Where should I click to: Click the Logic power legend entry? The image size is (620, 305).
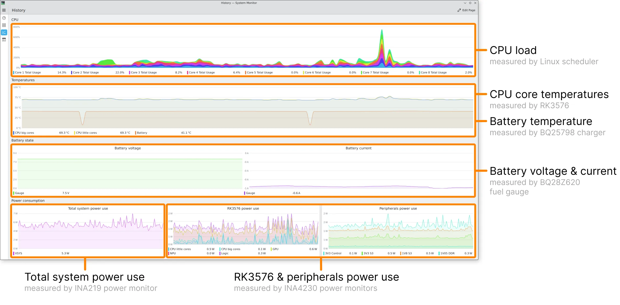tap(243, 253)
